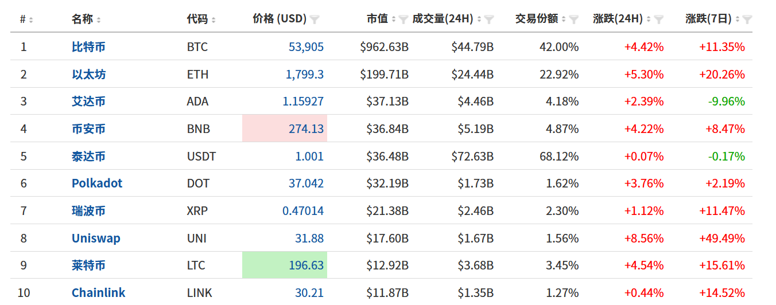Click the market cap $11.87B
Image resolution: width=776 pixels, height=305 pixels.
click(387, 293)
